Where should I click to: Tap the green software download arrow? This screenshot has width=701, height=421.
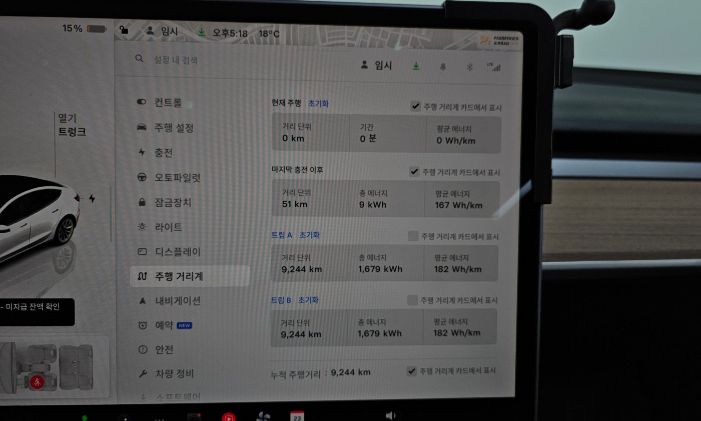tap(416, 66)
